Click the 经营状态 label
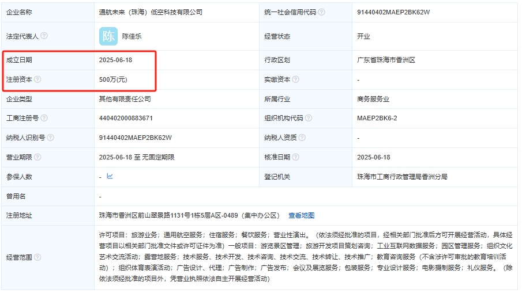This screenshot has width=522, height=293. coord(277,36)
